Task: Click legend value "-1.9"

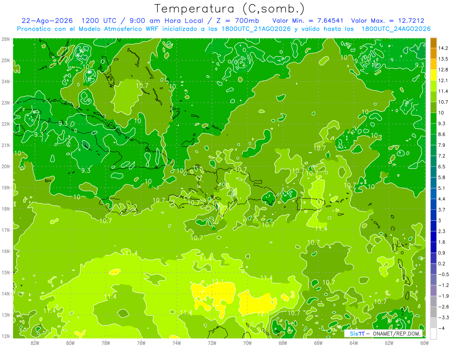Action: point(443,296)
